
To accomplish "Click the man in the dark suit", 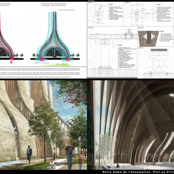I will pos(29,154).
